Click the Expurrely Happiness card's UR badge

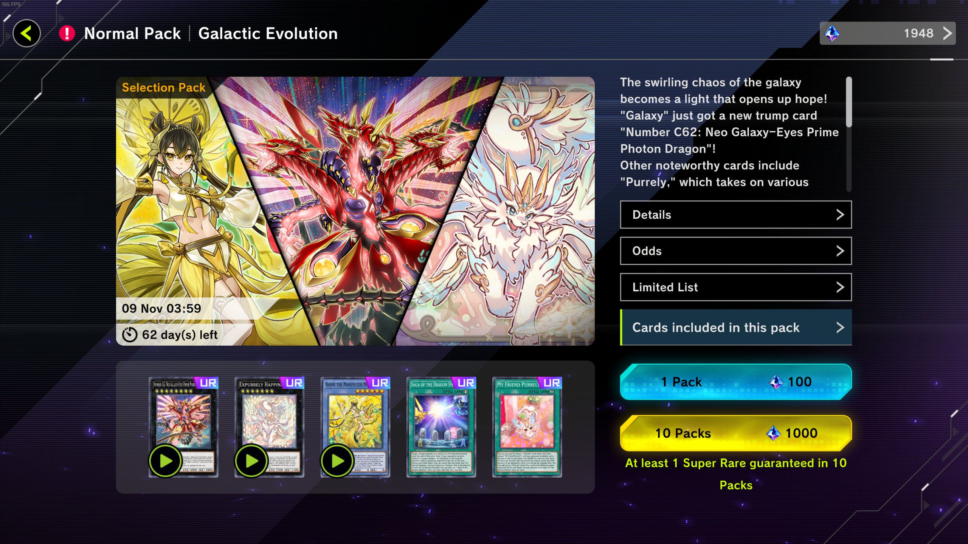(294, 383)
